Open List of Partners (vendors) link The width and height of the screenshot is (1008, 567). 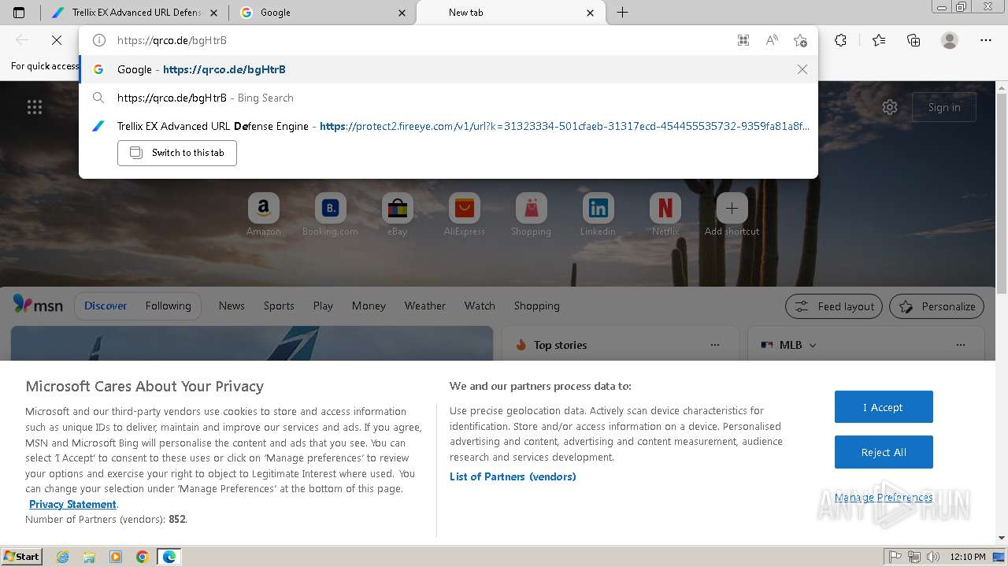coord(513,476)
